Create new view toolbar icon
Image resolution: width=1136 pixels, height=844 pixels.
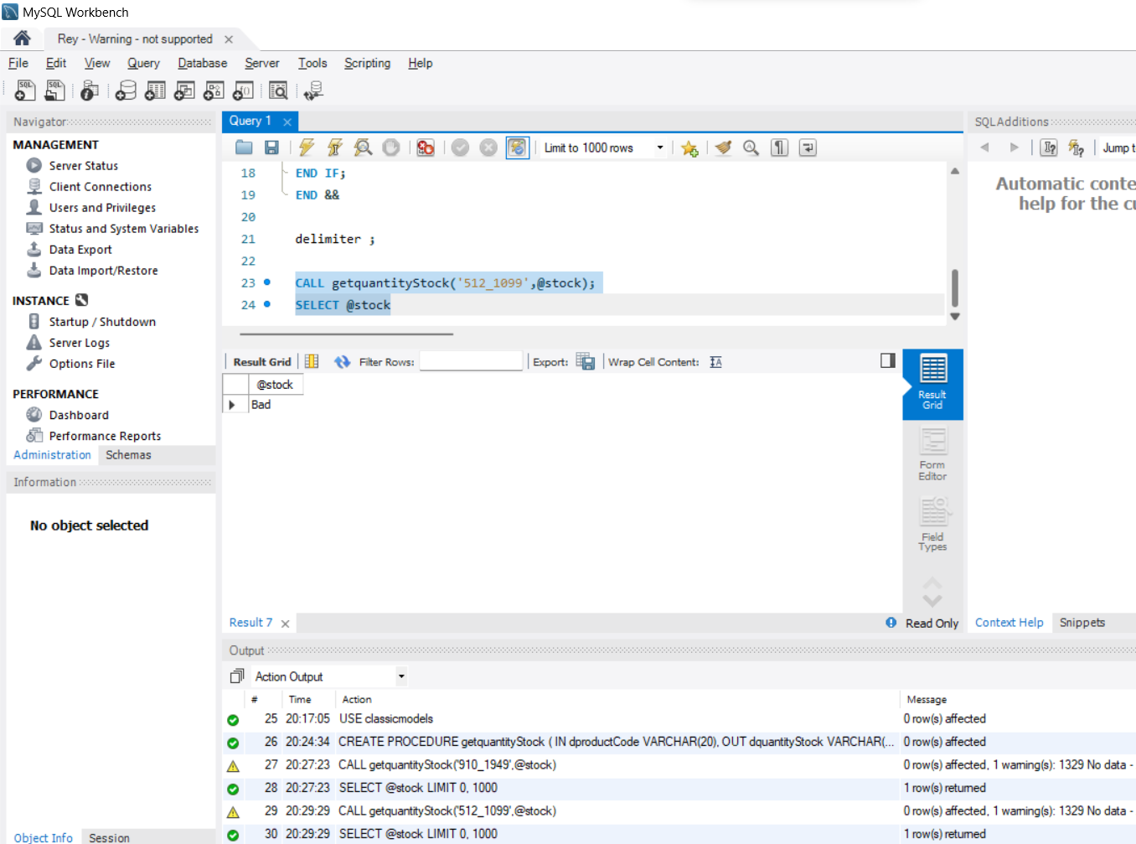coord(184,91)
